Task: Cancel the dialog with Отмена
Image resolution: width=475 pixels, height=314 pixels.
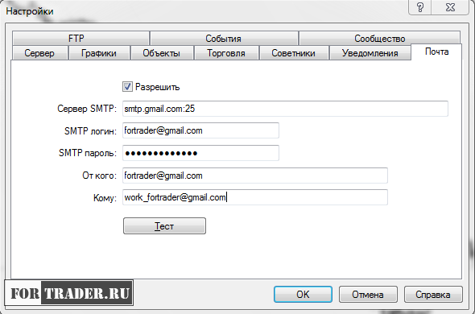Action: 368,294
